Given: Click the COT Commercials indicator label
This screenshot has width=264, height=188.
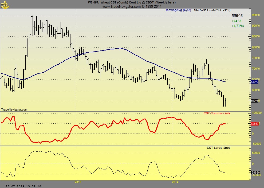Looking at the screenshot, I should (x=217, y=113).
